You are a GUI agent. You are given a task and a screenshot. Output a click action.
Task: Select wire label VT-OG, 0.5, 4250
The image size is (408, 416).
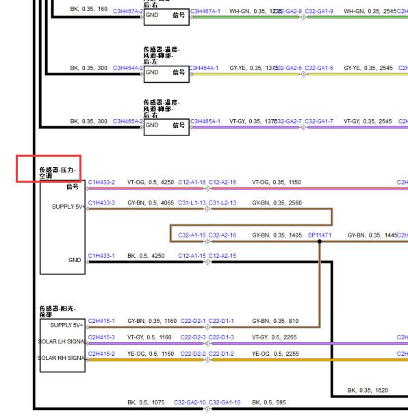tap(151, 182)
